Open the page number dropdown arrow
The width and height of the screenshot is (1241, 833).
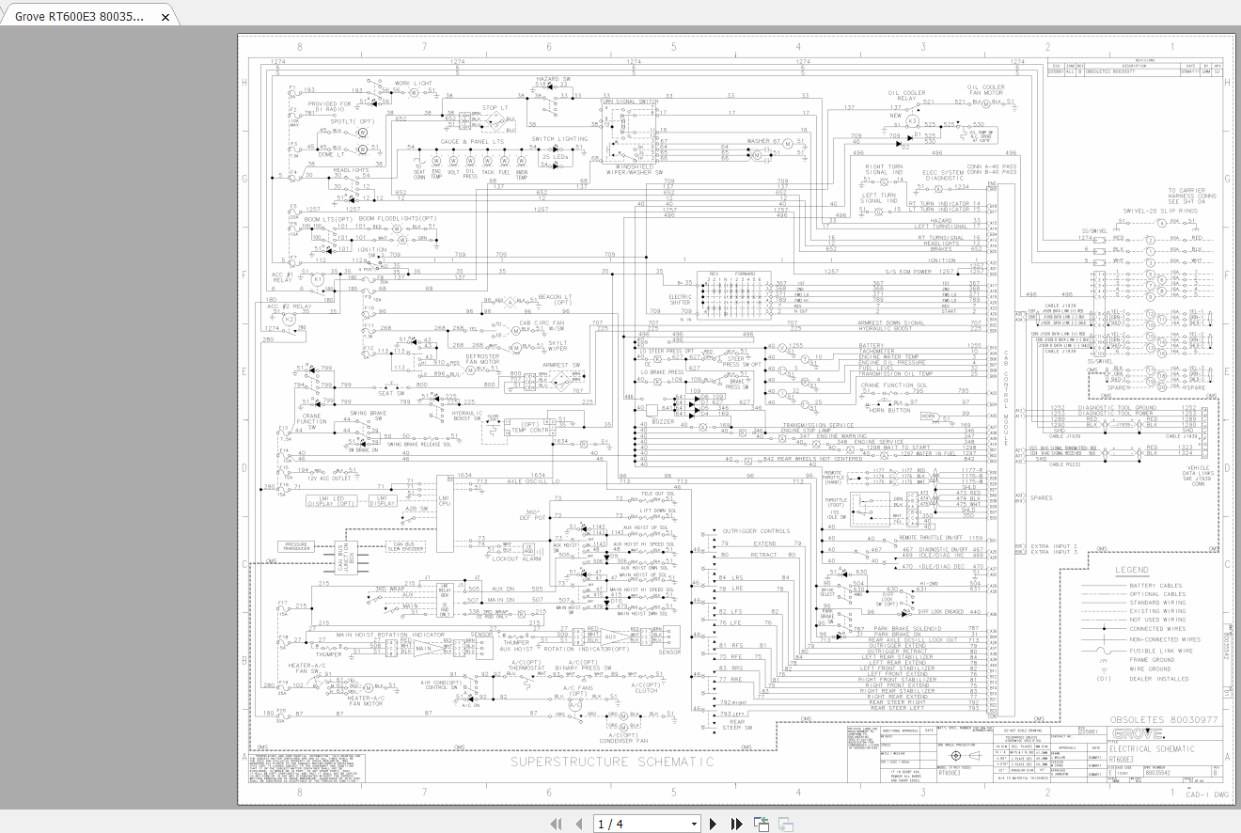coord(694,825)
